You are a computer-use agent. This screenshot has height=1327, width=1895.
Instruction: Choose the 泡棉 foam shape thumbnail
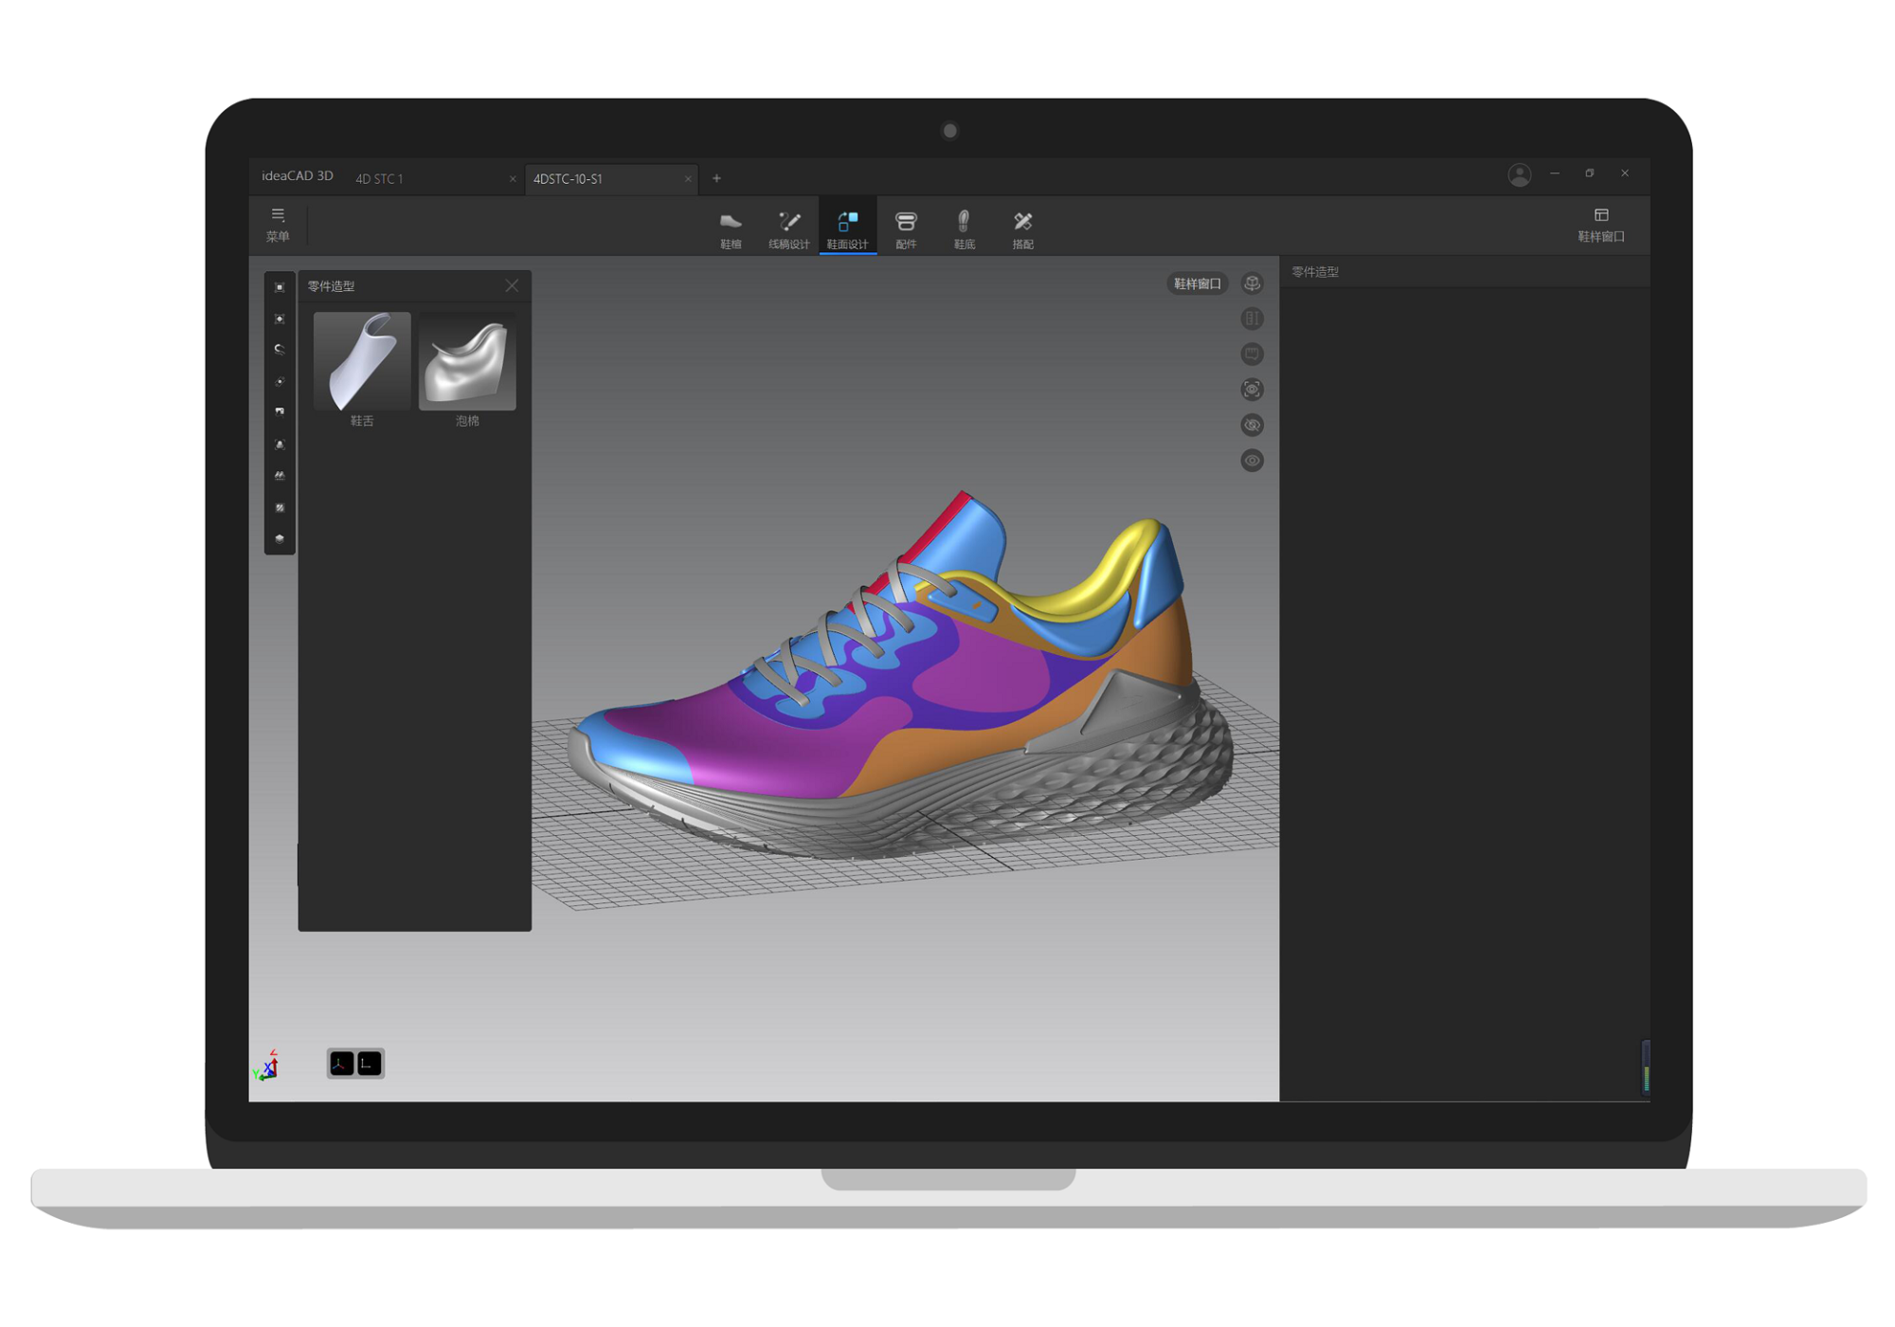(467, 361)
